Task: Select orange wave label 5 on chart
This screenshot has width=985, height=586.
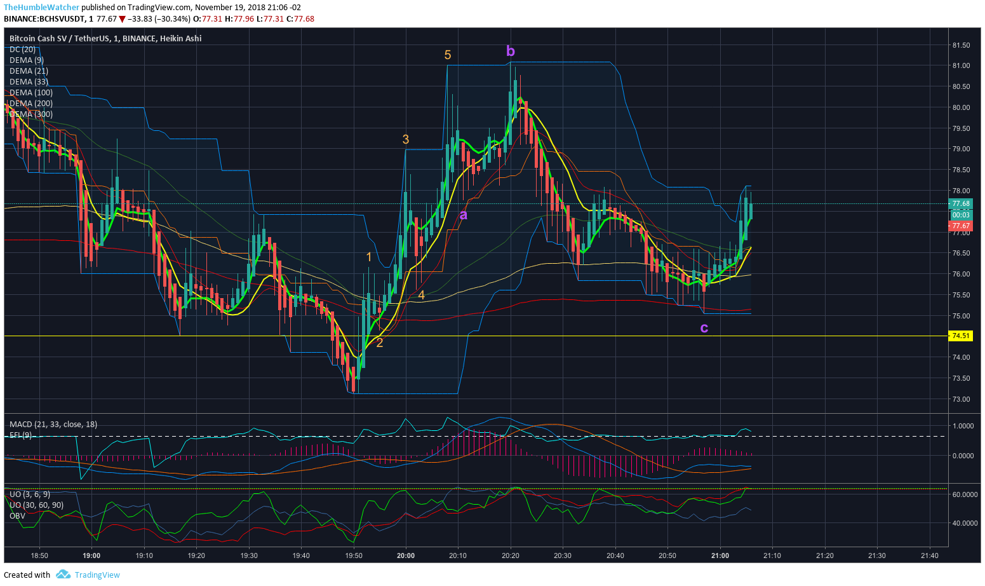Action: (x=448, y=55)
